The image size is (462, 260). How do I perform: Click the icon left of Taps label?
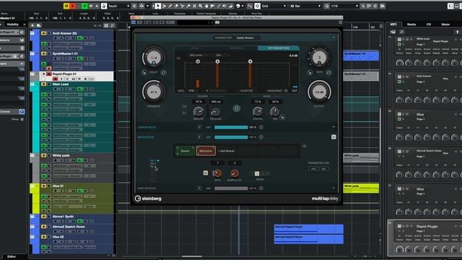(x=310, y=72)
